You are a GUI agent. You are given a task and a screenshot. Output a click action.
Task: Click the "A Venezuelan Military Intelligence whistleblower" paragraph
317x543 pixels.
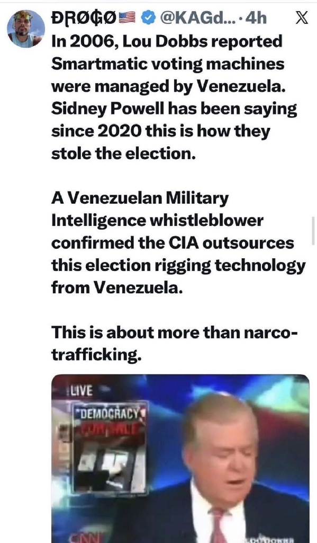click(x=178, y=242)
